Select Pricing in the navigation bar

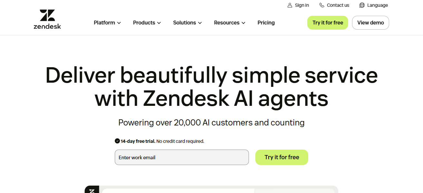click(266, 23)
